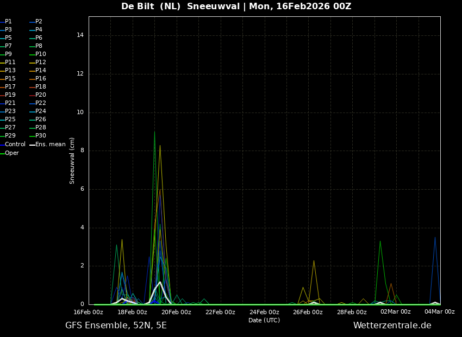The width and height of the screenshot is (462, 337).
Task: Select the Oper legend entry
Action: [x=12, y=153]
